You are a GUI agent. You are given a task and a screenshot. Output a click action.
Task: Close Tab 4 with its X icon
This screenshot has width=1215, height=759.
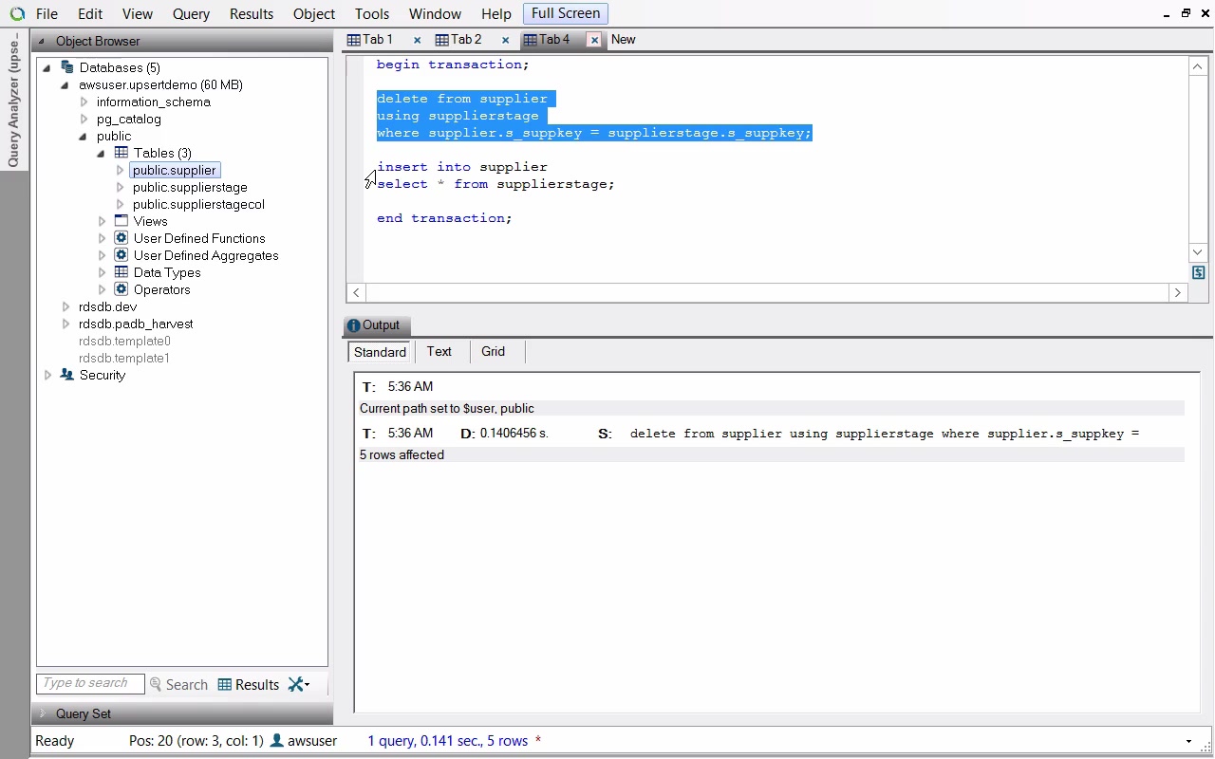[x=594, y=40]
